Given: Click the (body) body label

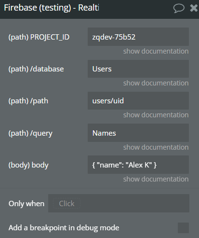Looking at the screenshot, I should 28,165.
